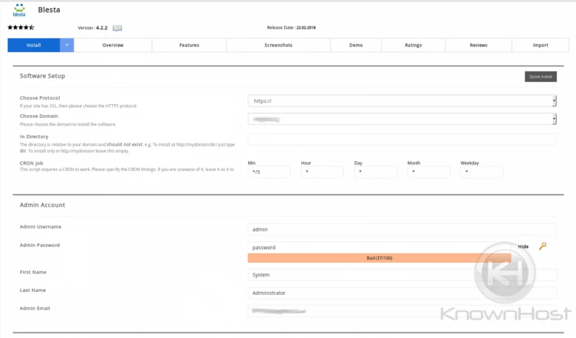The height and width of the screenshot is (338, 576).
Task: Click the Choose Protocol label
Action: pos(40,98)
